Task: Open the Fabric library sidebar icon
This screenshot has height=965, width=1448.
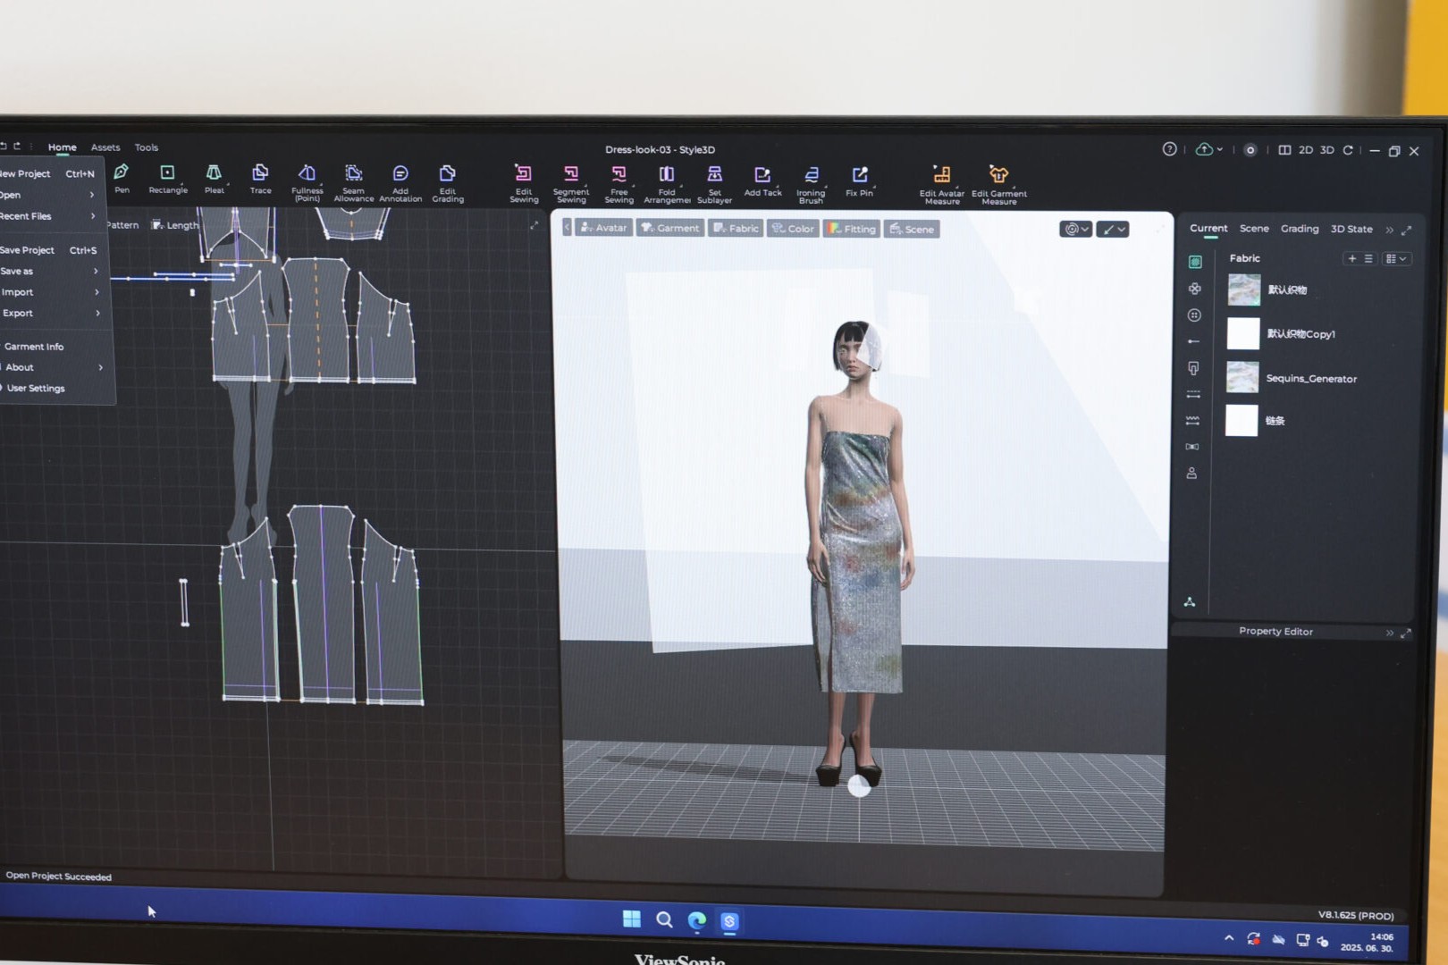Action: pyautogui.click(x=1195, y=262)
